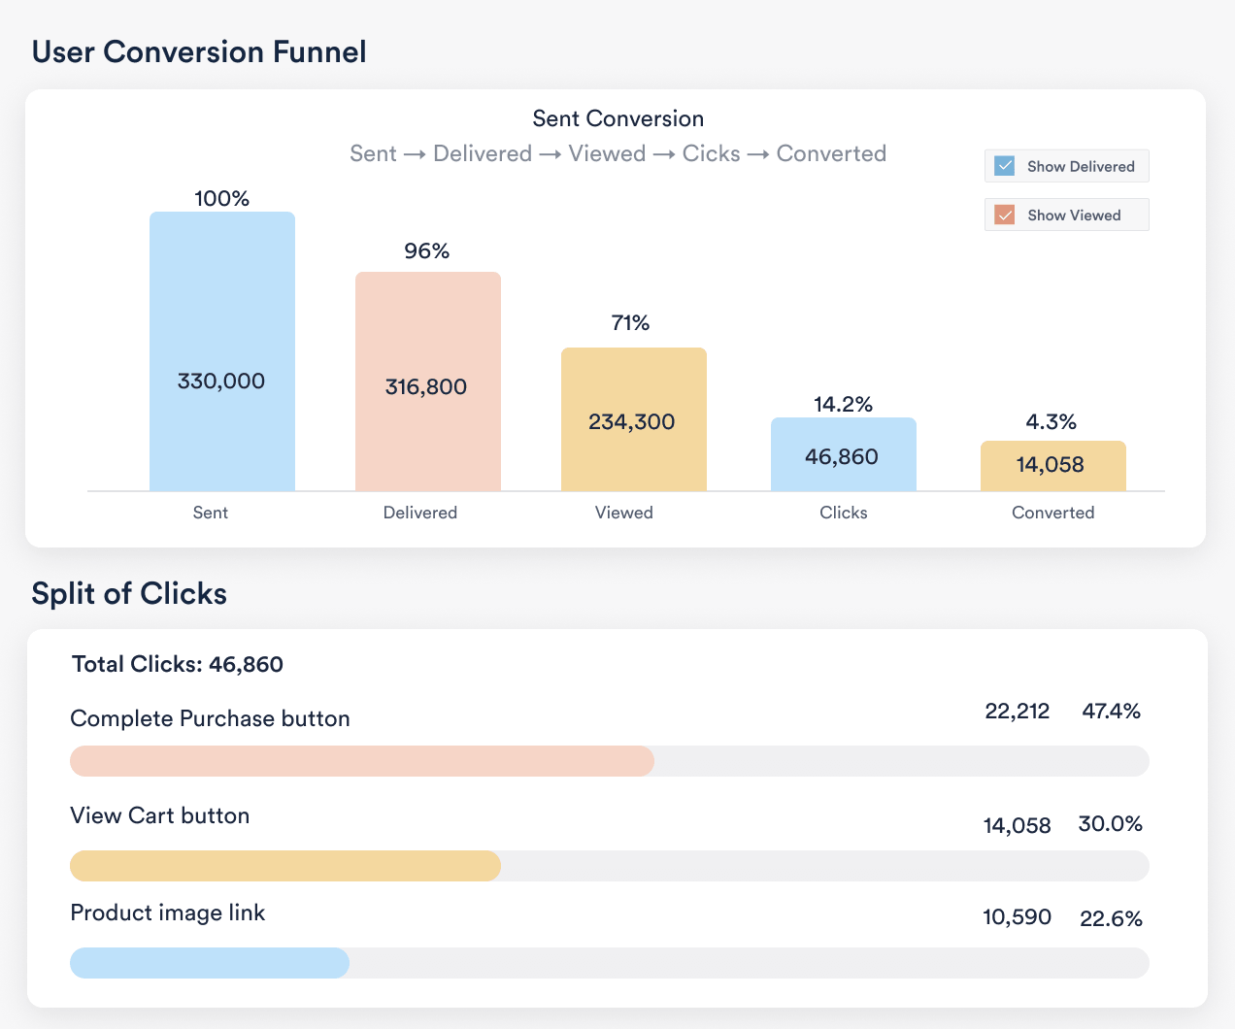Click the 100% label above Sent bar
Screen dimensions: 1235x1029
coord(222,198)
